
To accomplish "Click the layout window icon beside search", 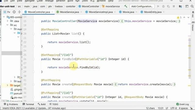I will click(x=187, y=6).
